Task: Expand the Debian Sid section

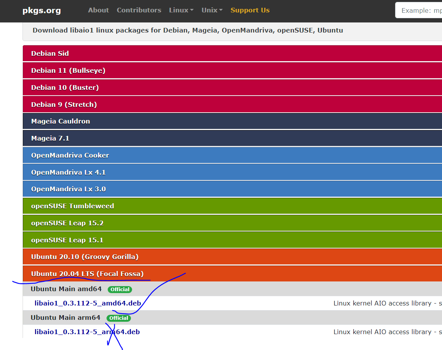Action: [x=232, y=53]
